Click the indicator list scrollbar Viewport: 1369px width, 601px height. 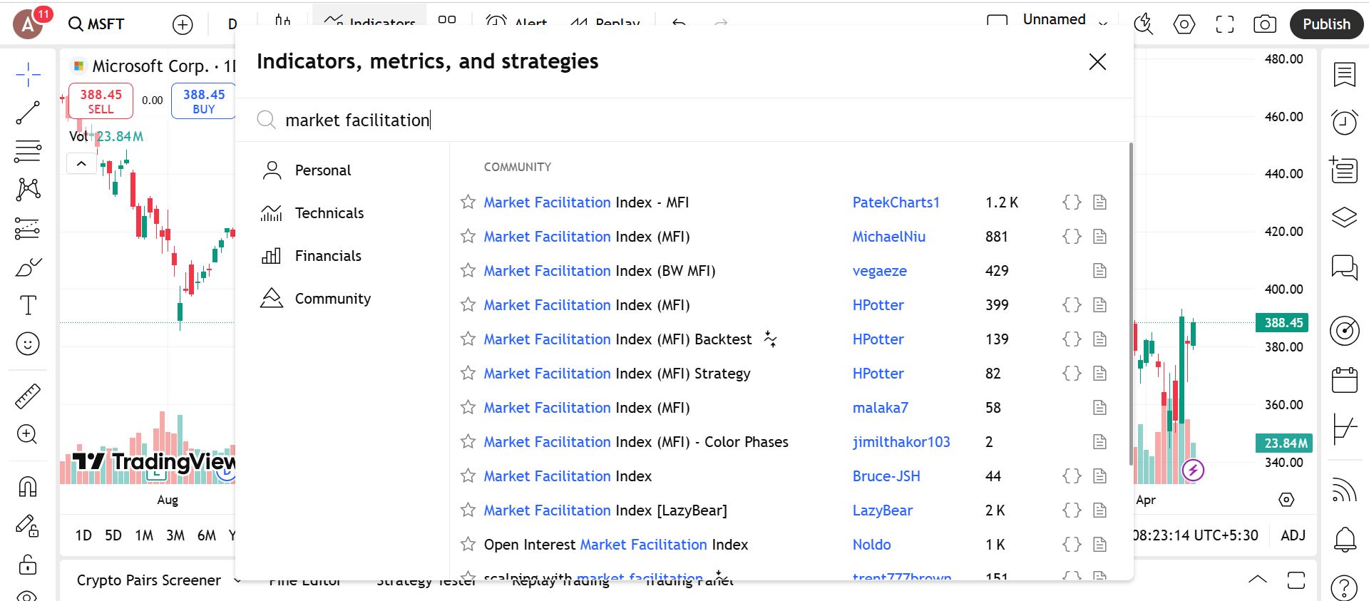[1131, 304]
